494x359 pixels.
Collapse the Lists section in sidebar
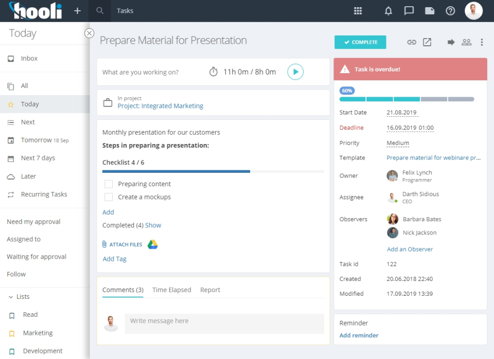[x=10, y=297]
